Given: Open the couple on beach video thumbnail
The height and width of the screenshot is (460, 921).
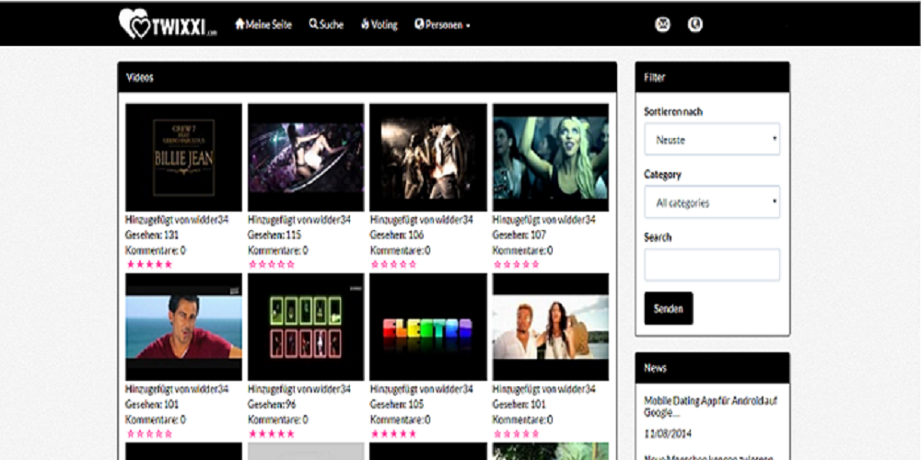Looking at the screenshot, I should [551, 327].
